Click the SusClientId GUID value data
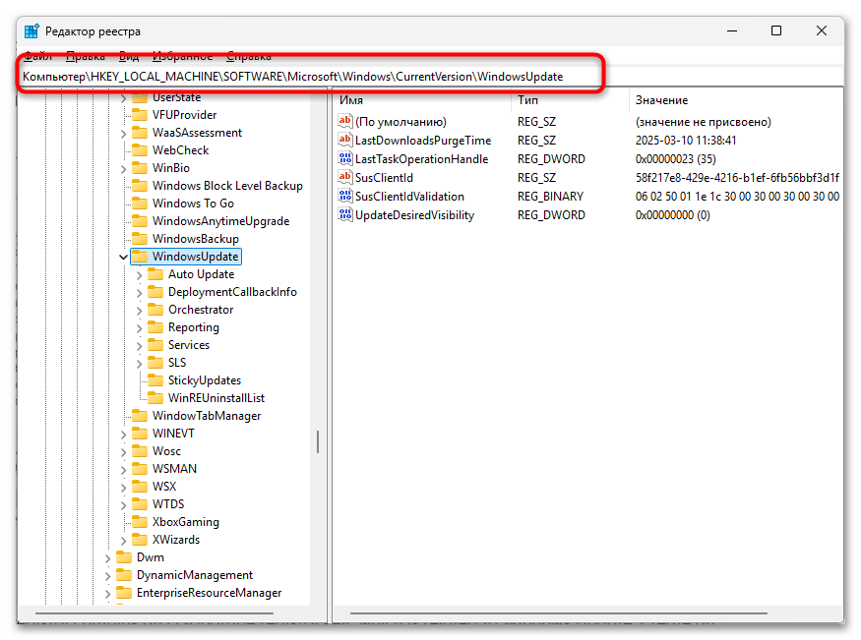This screenshot has width=861, height=640. coord(737,178)
